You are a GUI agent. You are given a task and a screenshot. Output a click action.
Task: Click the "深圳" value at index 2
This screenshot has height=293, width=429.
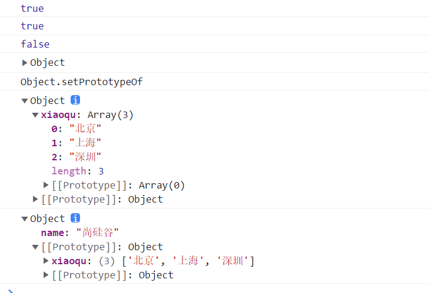point(85,157)
